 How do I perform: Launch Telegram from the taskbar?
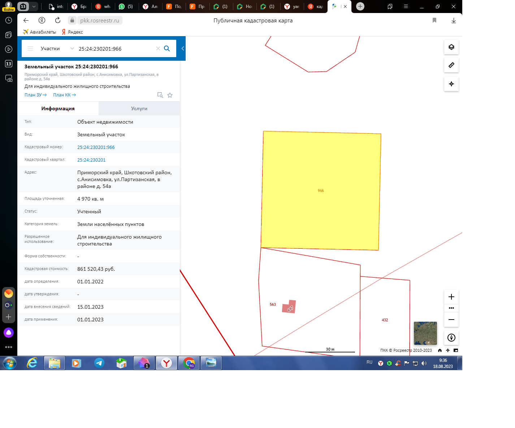pyautogui.click(x=99, y=363)
